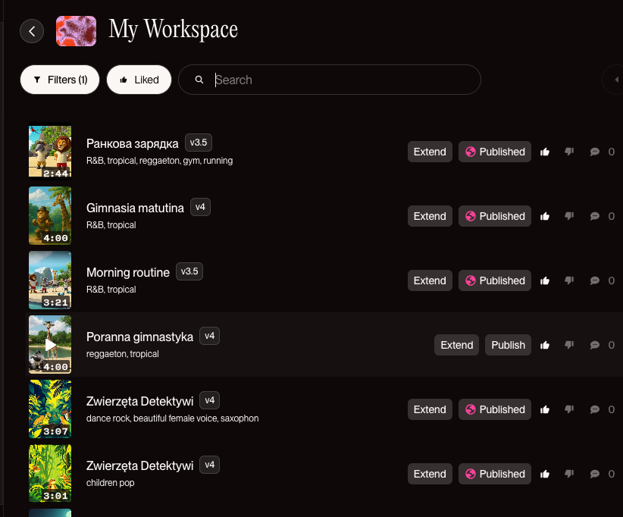
Task: Open comments for Morning routine
Action: pyautogui.click(x=595, y=280)
